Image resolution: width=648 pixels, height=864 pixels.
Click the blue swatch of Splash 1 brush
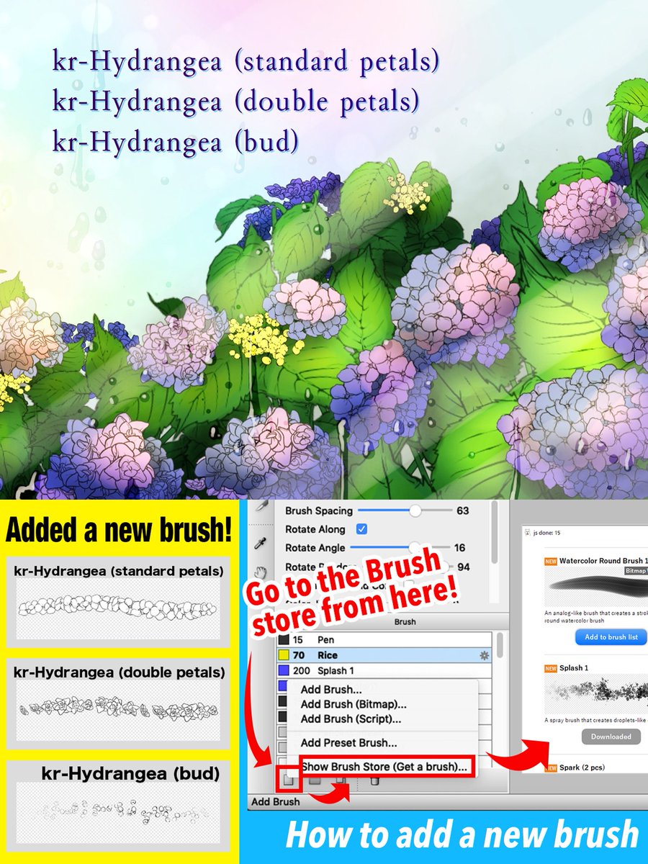pyautogui.click(x=284, y=671)
